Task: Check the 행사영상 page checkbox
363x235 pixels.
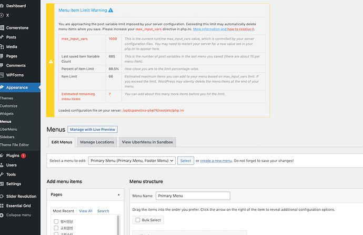Action: tap(56, 221)
